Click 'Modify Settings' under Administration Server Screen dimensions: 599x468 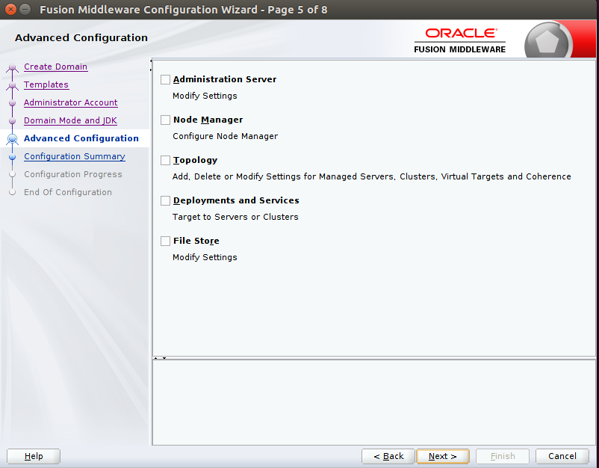click(x=205, y=96)
